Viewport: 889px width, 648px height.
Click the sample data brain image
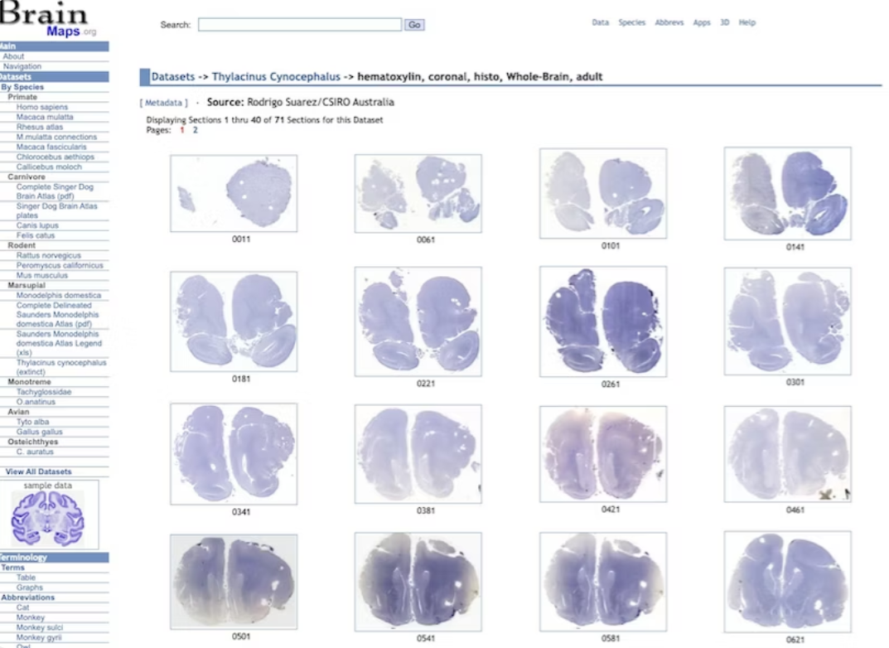click(x=48, y=519)
